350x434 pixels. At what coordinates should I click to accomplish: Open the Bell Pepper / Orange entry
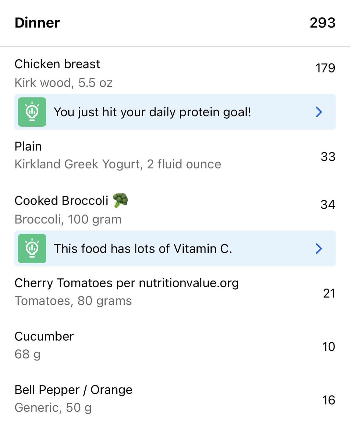[x=175, y=399]
